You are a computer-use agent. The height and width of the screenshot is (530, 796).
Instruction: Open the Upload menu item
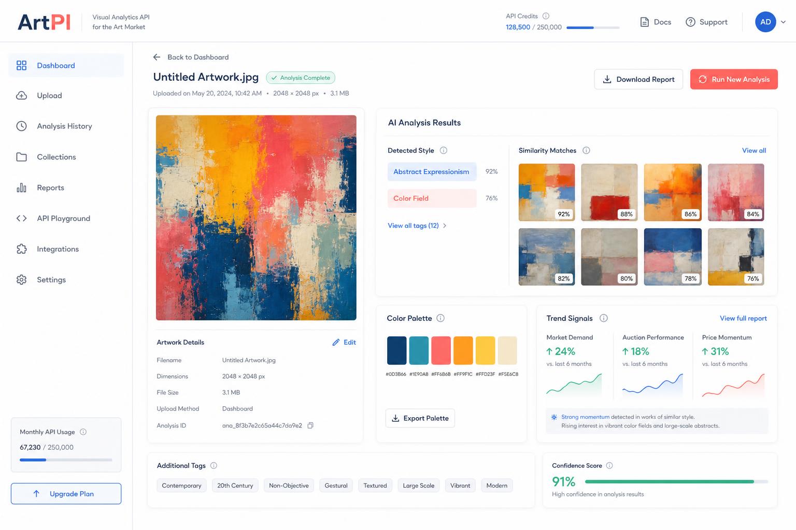[66, 96]
